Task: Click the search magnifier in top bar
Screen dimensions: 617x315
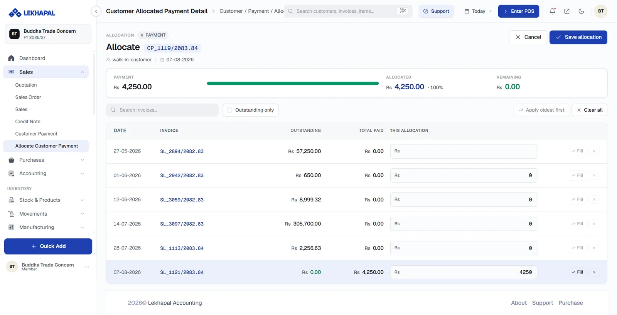Action: pos(290,11)
